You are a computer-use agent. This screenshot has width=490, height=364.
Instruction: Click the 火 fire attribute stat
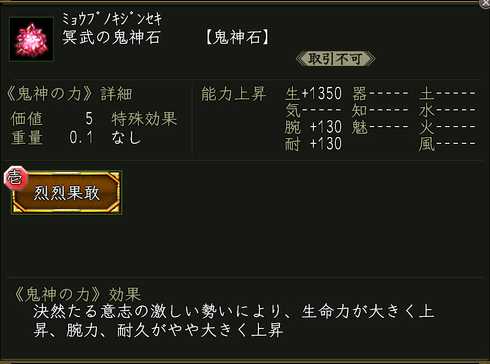447,127
